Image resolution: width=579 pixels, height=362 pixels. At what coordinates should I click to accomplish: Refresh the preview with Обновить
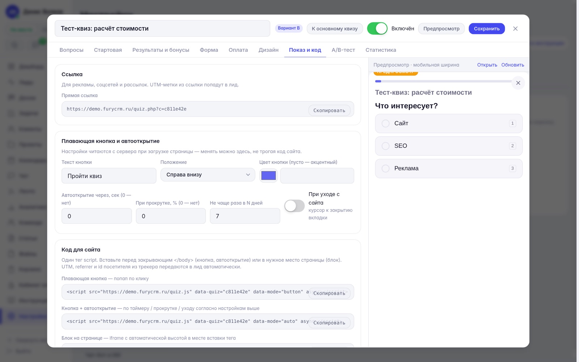pos(513,65)
